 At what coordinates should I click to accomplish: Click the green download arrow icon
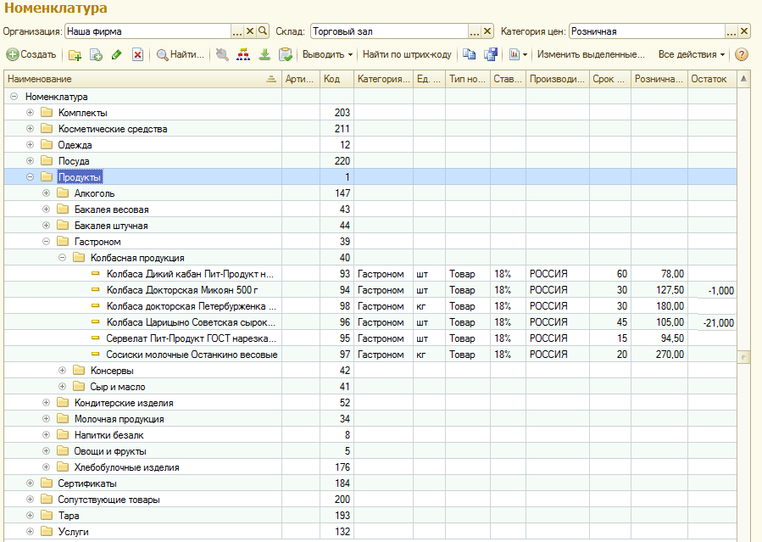pos(264,54)
